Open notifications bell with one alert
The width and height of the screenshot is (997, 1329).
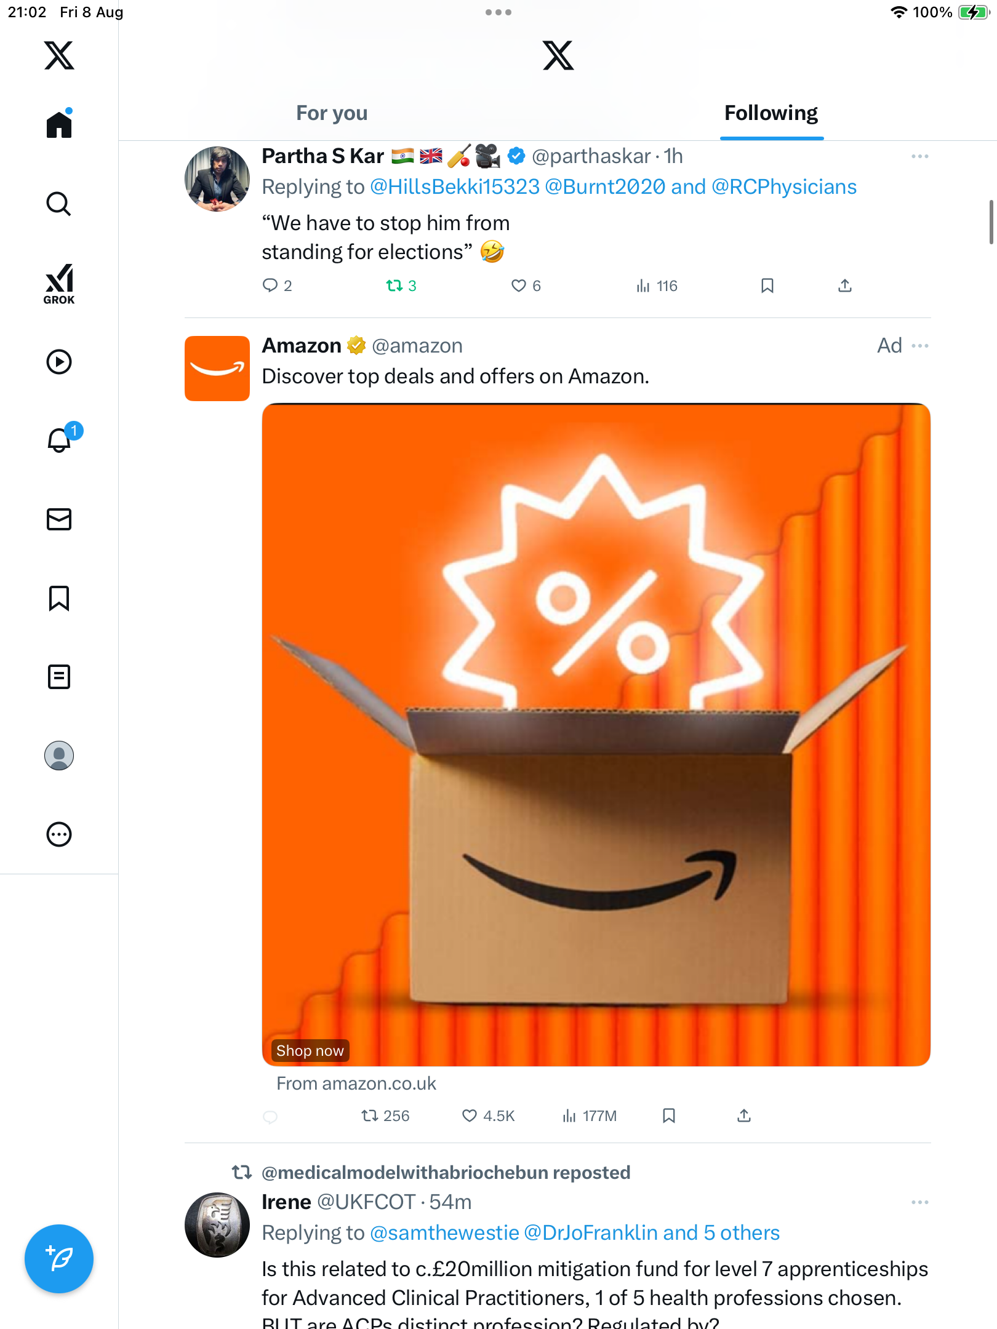click(60, 440)
